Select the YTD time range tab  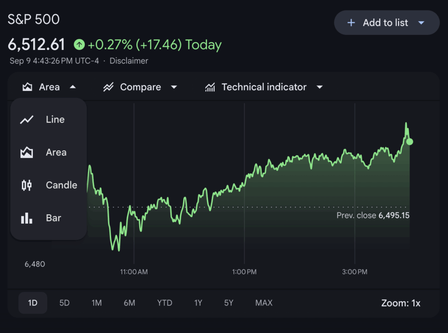(x=164, y=303)
